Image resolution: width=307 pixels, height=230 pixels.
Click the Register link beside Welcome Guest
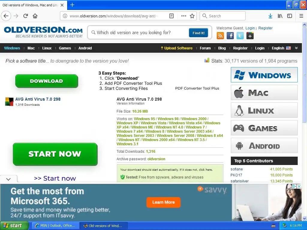pyautogui.click(x=265, y=28)
